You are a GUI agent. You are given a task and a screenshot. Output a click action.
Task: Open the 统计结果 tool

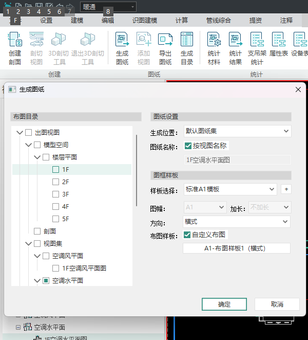pyautogui.click(x=236, y=39)
